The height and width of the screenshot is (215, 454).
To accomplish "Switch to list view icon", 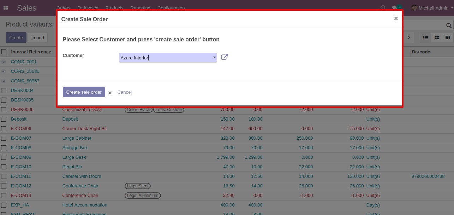I will [x=425, y=37].
